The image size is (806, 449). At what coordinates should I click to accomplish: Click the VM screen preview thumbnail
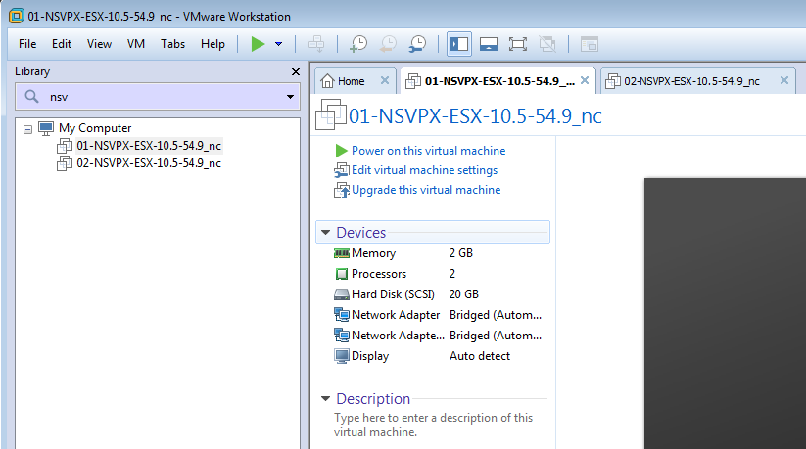click(725, 313)
